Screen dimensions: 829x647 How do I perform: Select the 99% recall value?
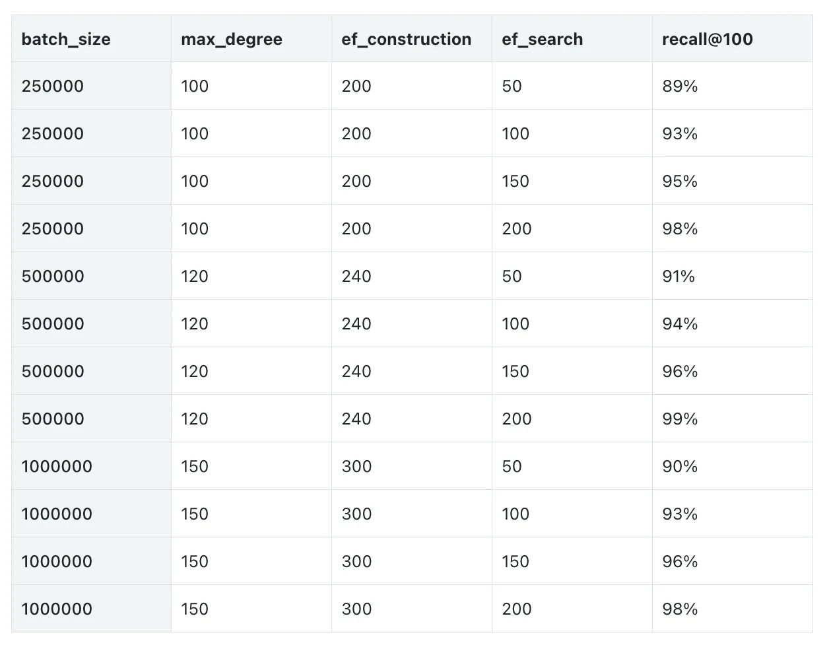click(x=680, y=419)
